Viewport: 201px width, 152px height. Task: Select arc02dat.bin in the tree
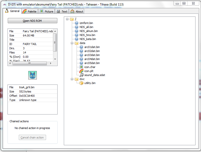92,51
